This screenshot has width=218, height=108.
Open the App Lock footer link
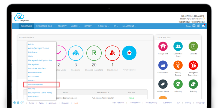tap(53, 103)
